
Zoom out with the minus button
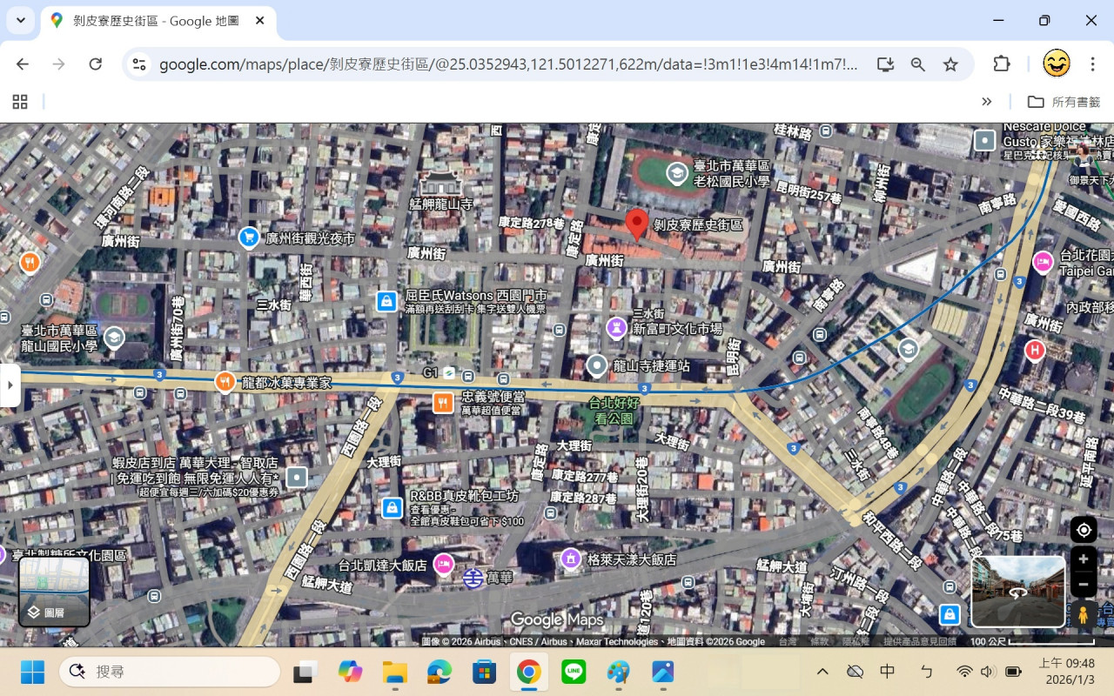coord(1084,584)
